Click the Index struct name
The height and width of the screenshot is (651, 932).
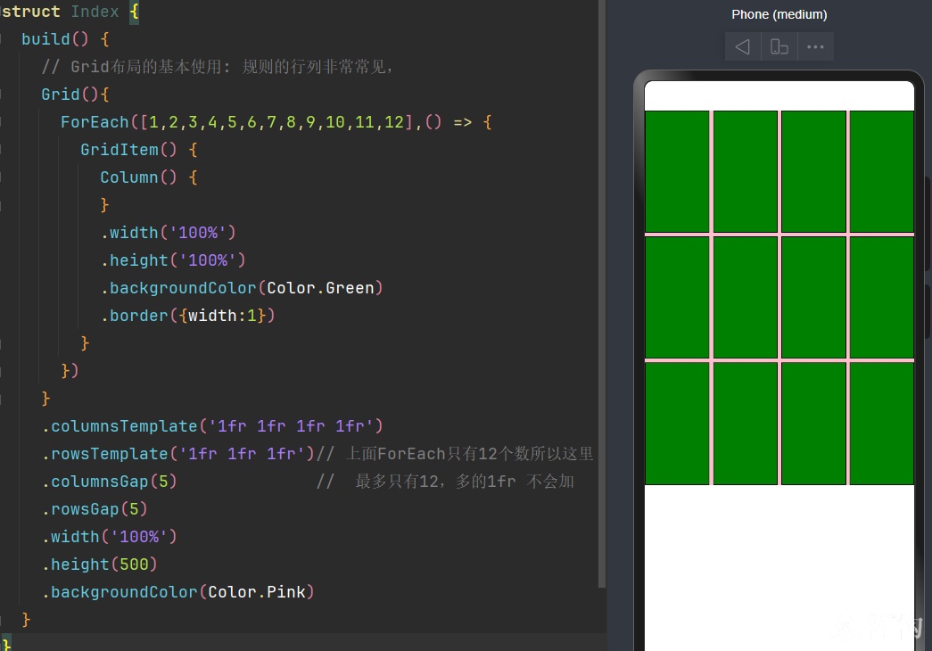coord(95,12)
